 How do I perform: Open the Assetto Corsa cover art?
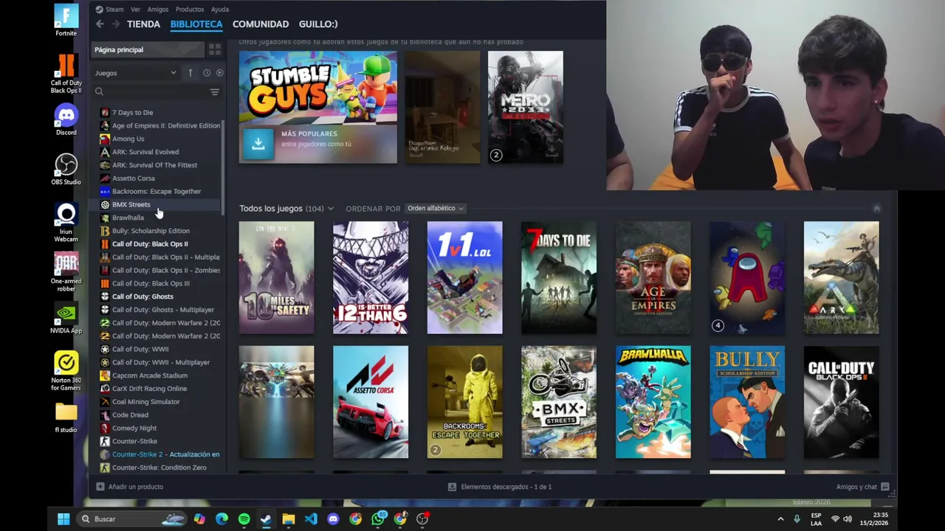(x=370, y=402)
